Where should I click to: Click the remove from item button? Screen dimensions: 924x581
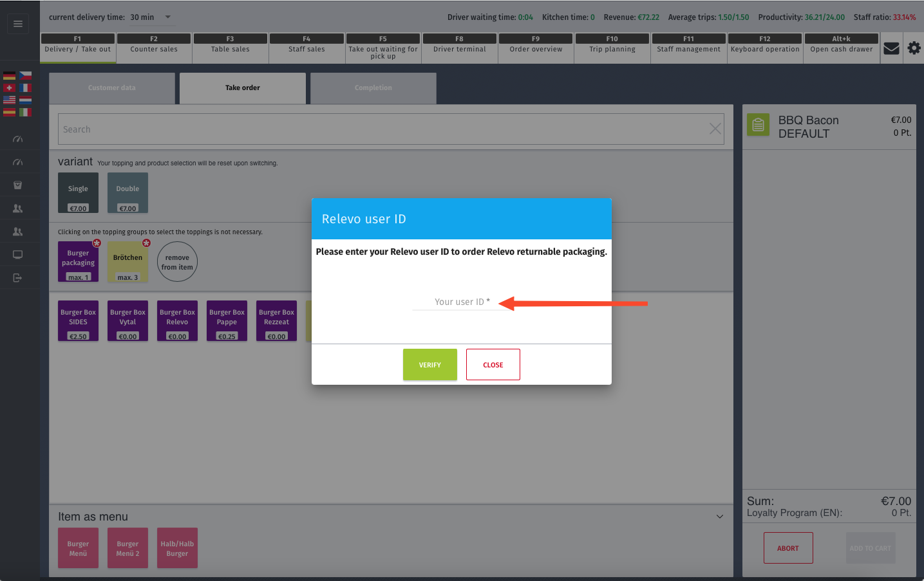point(177,262)
